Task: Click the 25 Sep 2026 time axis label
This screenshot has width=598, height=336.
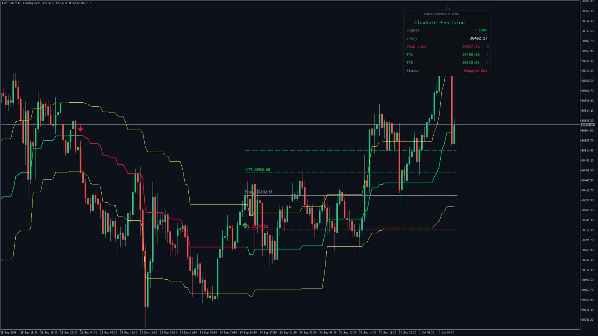Action: 9,333
